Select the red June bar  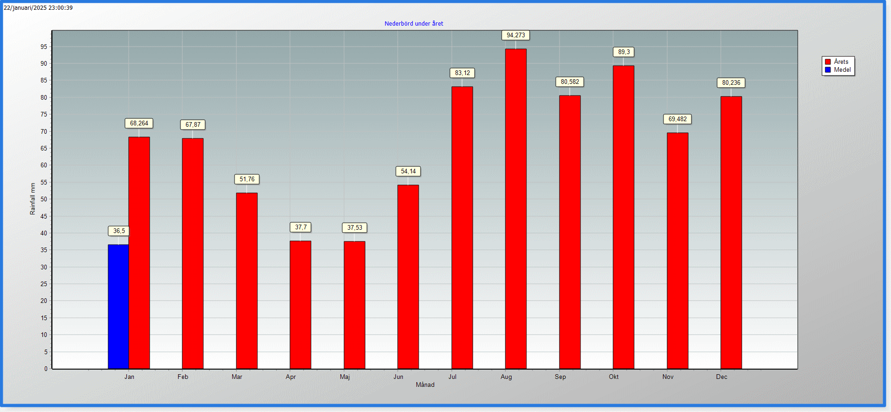point(408,277)
